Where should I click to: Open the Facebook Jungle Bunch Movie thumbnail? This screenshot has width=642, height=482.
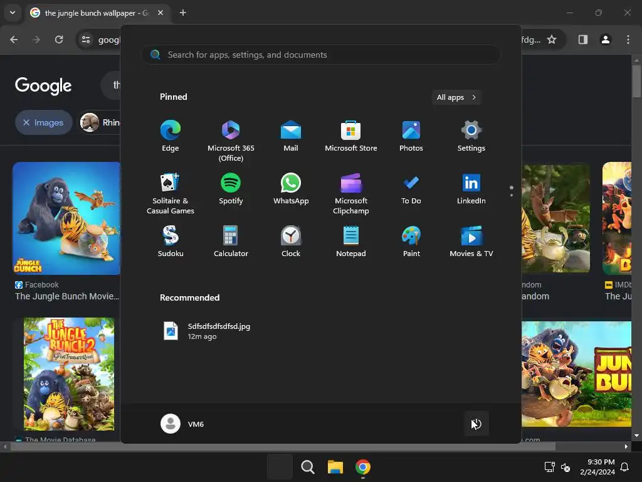pyautogui.click(x=66, y=218)
